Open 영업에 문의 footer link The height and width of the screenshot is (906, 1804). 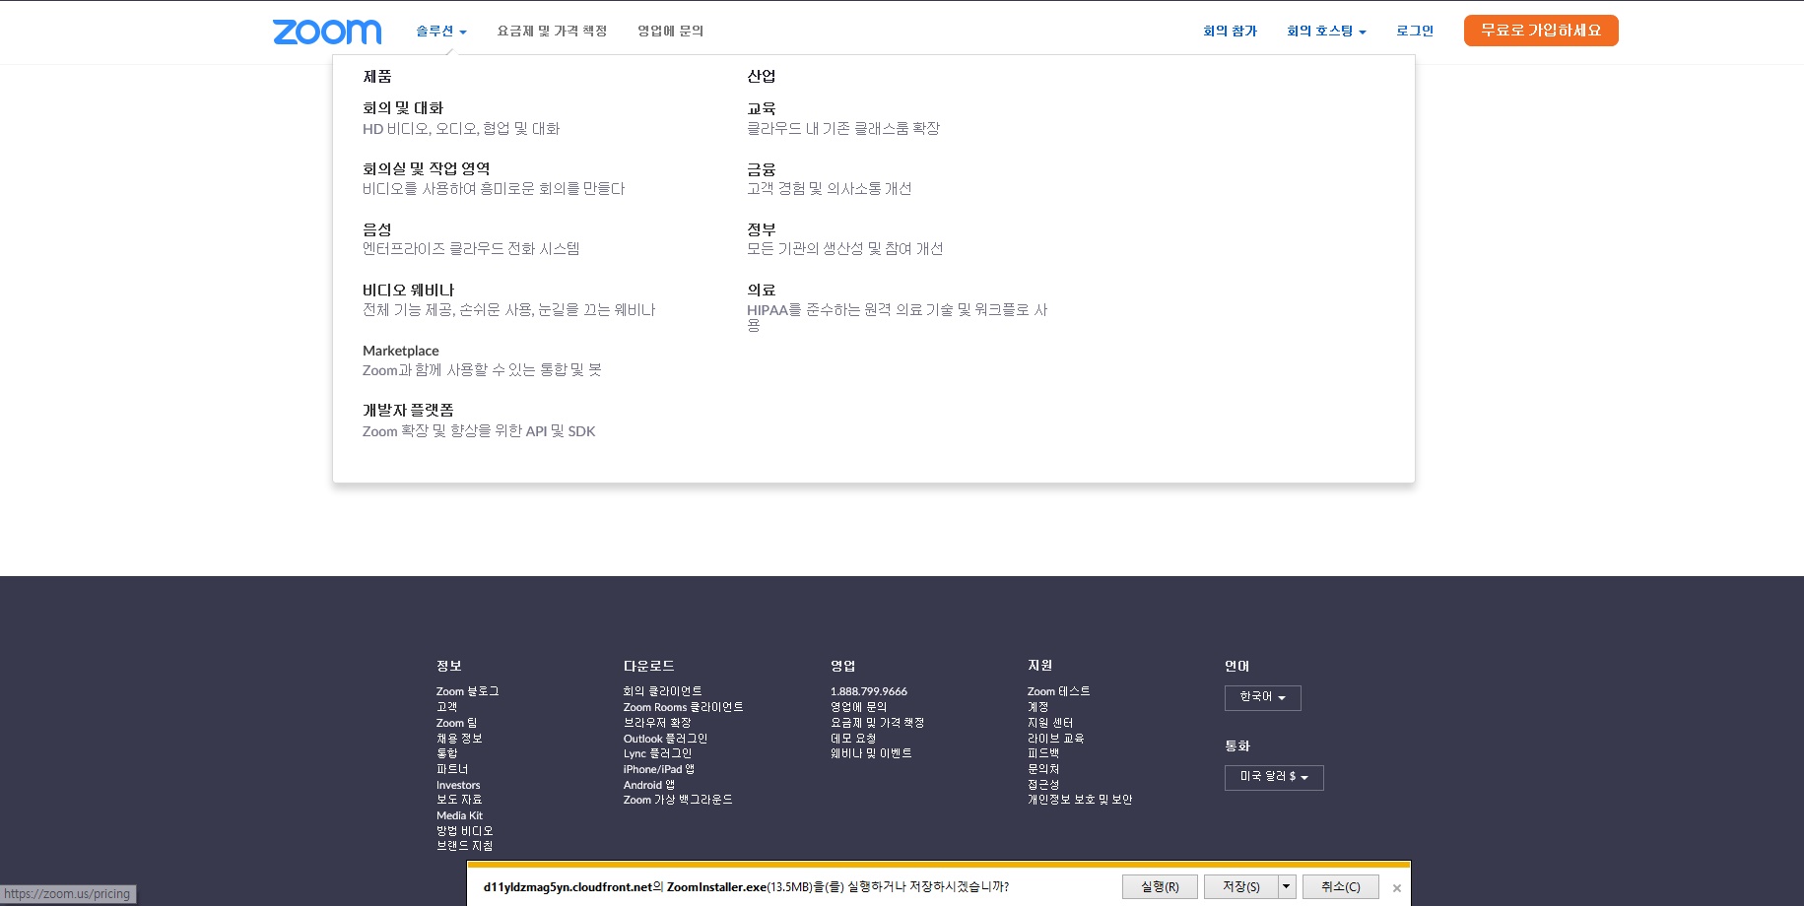(x=858, y=707)
